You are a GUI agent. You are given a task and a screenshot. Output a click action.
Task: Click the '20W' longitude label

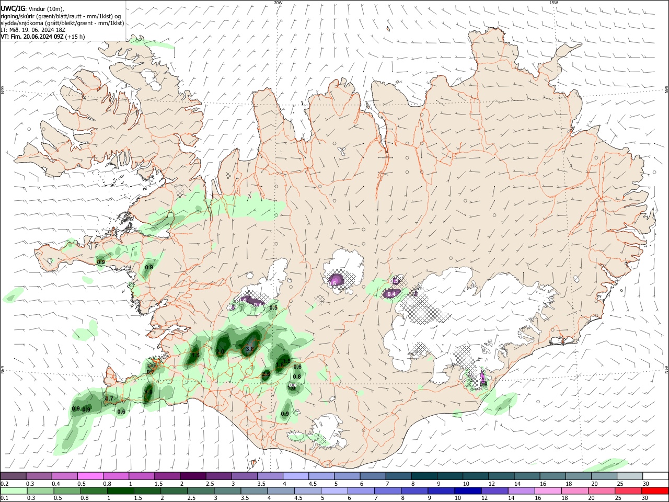pyautogui.click(x=278, y=3)
